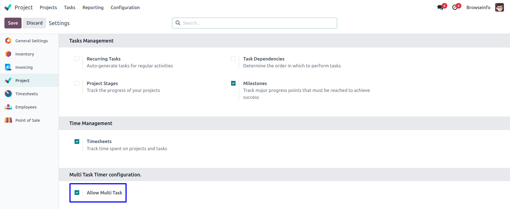Toggle the Allow Multi Task checkbox
The width and height of the screenshot is (510, 209).
click(77, 193)
